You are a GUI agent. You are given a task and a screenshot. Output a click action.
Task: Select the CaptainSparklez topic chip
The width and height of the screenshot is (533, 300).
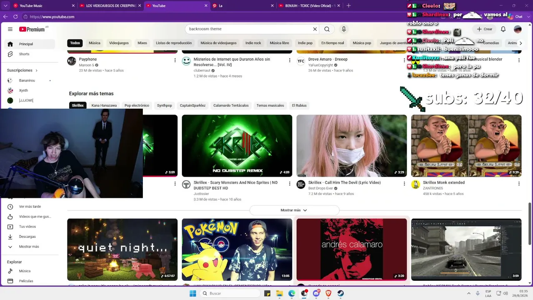(x=192, y=105)
